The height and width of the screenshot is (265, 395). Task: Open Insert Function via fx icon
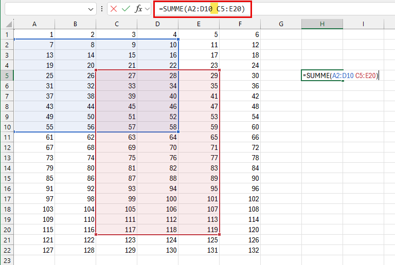click(138, 9)
